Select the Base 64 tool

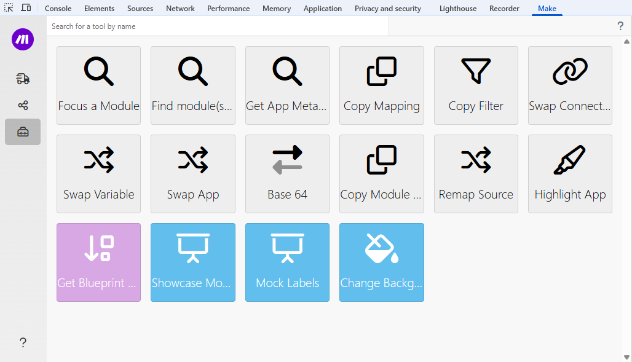(x=287, y=174)
